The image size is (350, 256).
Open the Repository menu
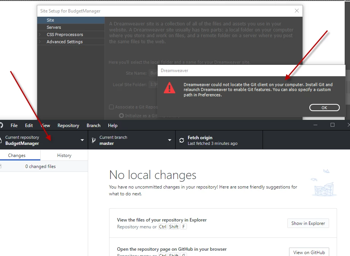pos(68,126)
